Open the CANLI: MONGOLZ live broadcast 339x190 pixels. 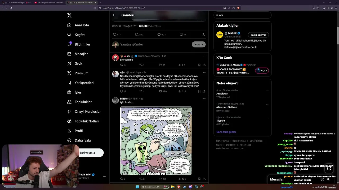233,71
